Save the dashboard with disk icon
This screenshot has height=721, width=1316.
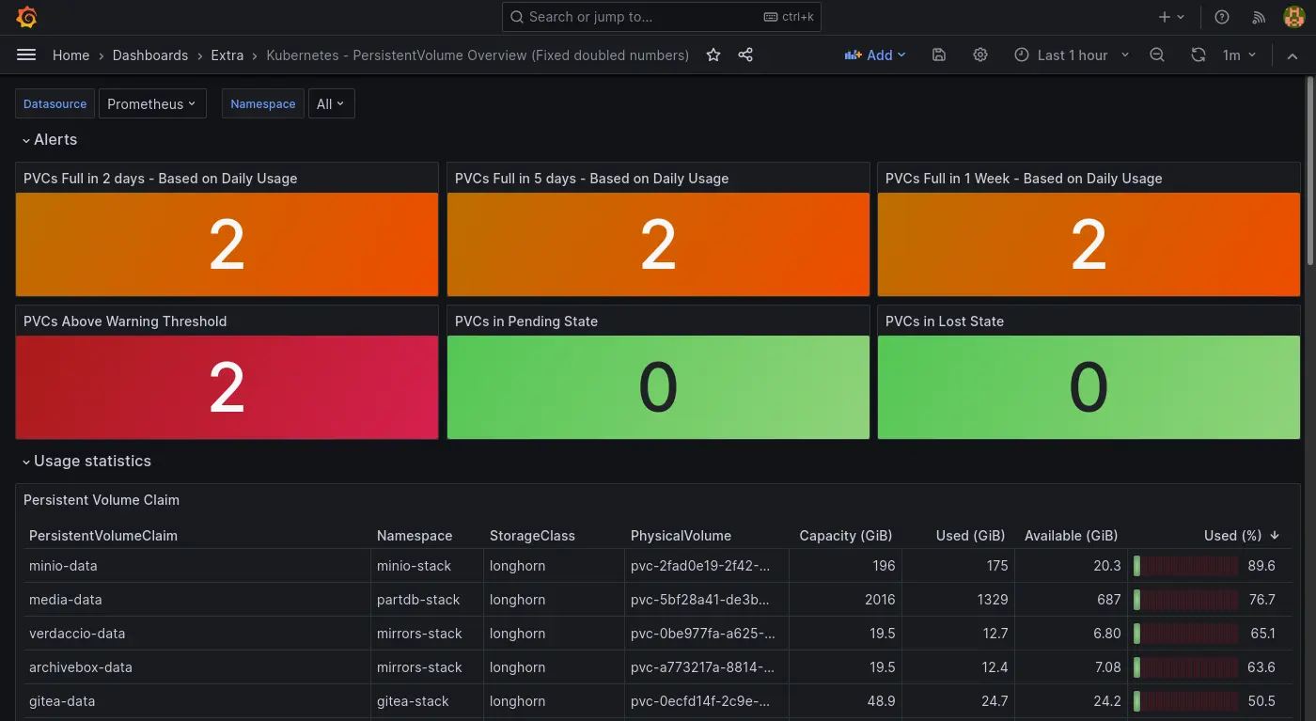(x=938, y=55)
